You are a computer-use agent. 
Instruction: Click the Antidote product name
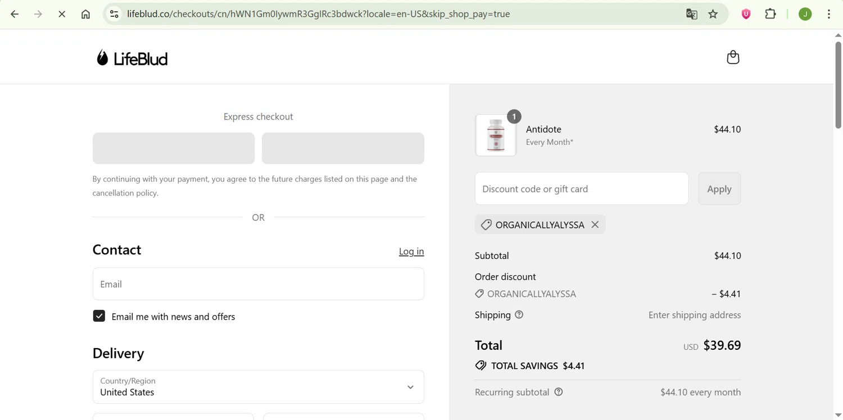(543, 129)
